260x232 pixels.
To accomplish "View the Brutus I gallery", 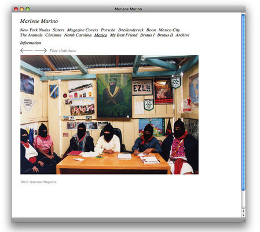I will (x=148, y=35).
